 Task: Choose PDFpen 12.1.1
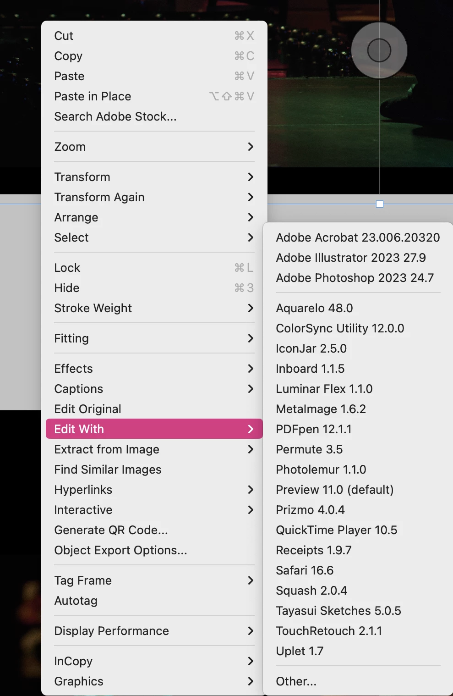tap(358, 429)
